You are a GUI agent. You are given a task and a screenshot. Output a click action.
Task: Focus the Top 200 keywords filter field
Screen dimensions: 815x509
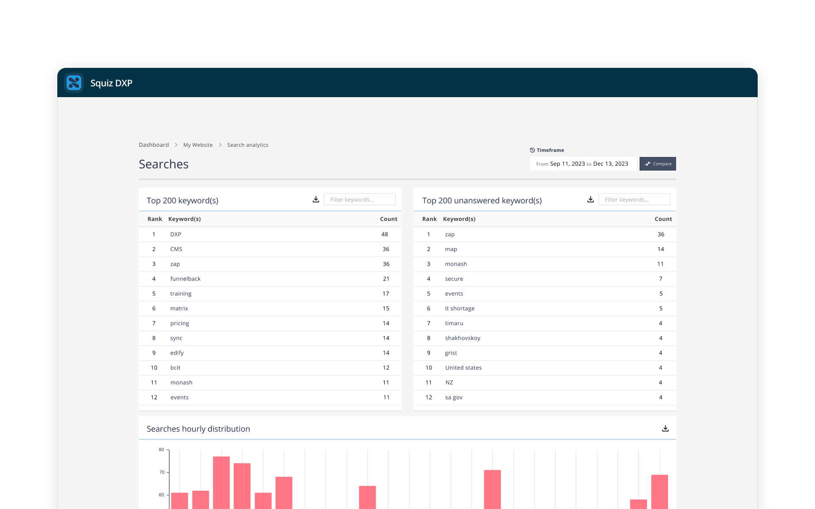pyautogui.click(x=360, y=199)
